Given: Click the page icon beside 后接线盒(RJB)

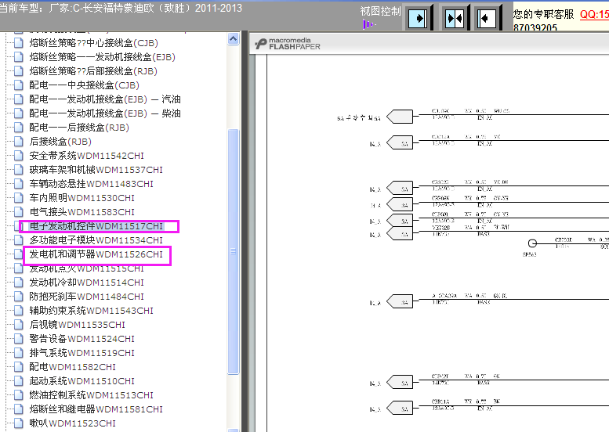Looking at the screenshot, I should (x=19, y=142).
